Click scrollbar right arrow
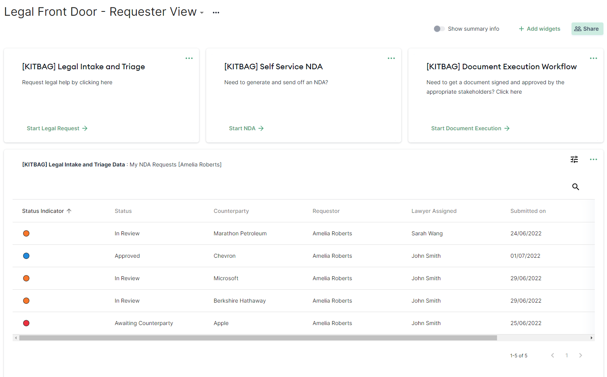Screen dimensions: 607x377 coord(591,338)
